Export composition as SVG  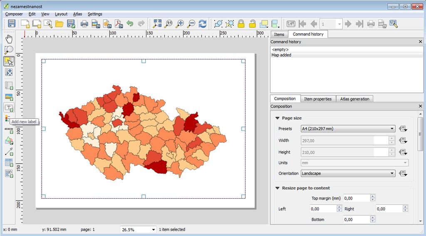tap(107, 24)
